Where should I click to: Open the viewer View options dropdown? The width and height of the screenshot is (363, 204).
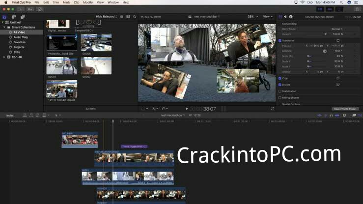coord(268,17)
